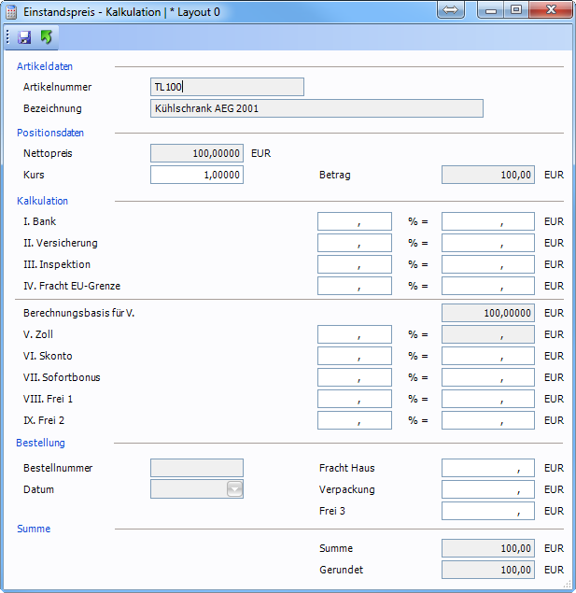Select the V. Zoll percentage field

click(x=354, y=334)
